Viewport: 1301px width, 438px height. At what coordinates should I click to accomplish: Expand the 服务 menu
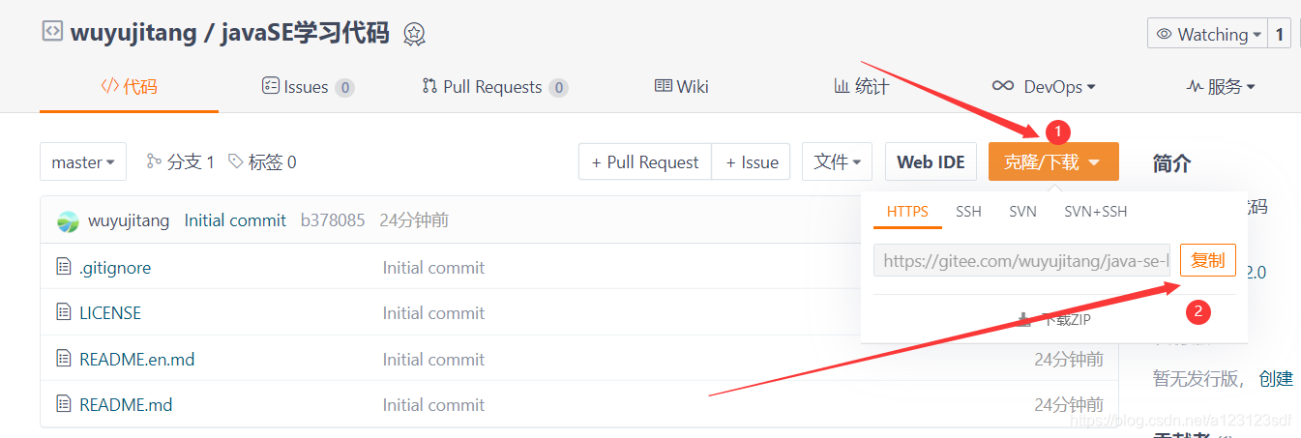(1221, 87)
